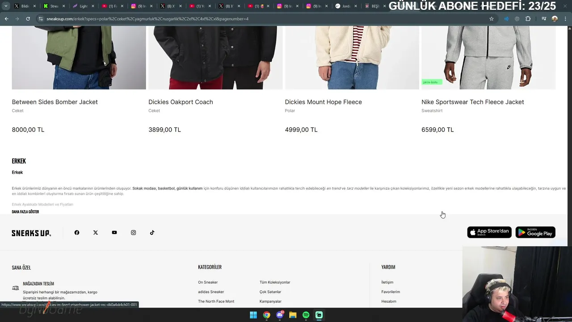The width and height of the screenshot is (572, 322).
Task: Click the 4999,00 TL price
Action: tap(301, 130)
